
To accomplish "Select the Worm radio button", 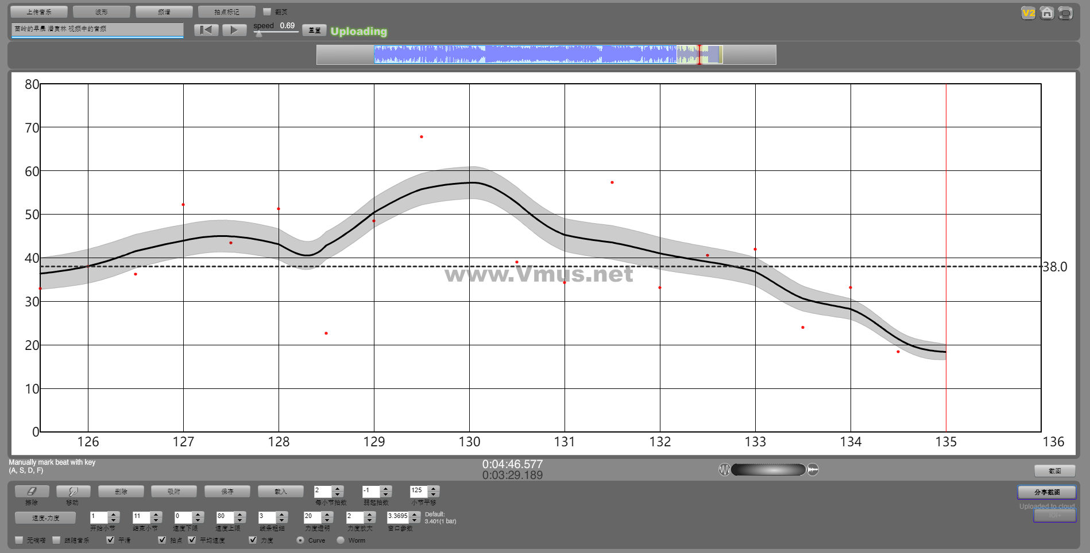I will coord(341,540).
